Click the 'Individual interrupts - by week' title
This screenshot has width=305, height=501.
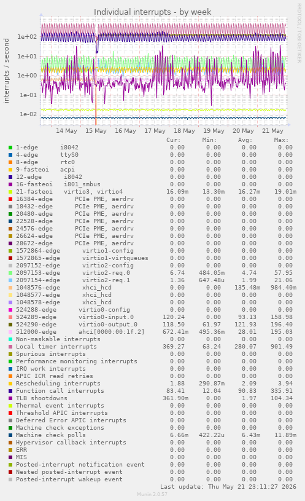click(x=152, y=12)
